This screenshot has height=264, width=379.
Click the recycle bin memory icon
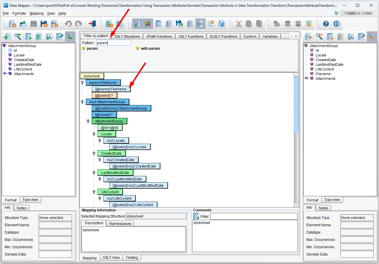pos(336,13)
